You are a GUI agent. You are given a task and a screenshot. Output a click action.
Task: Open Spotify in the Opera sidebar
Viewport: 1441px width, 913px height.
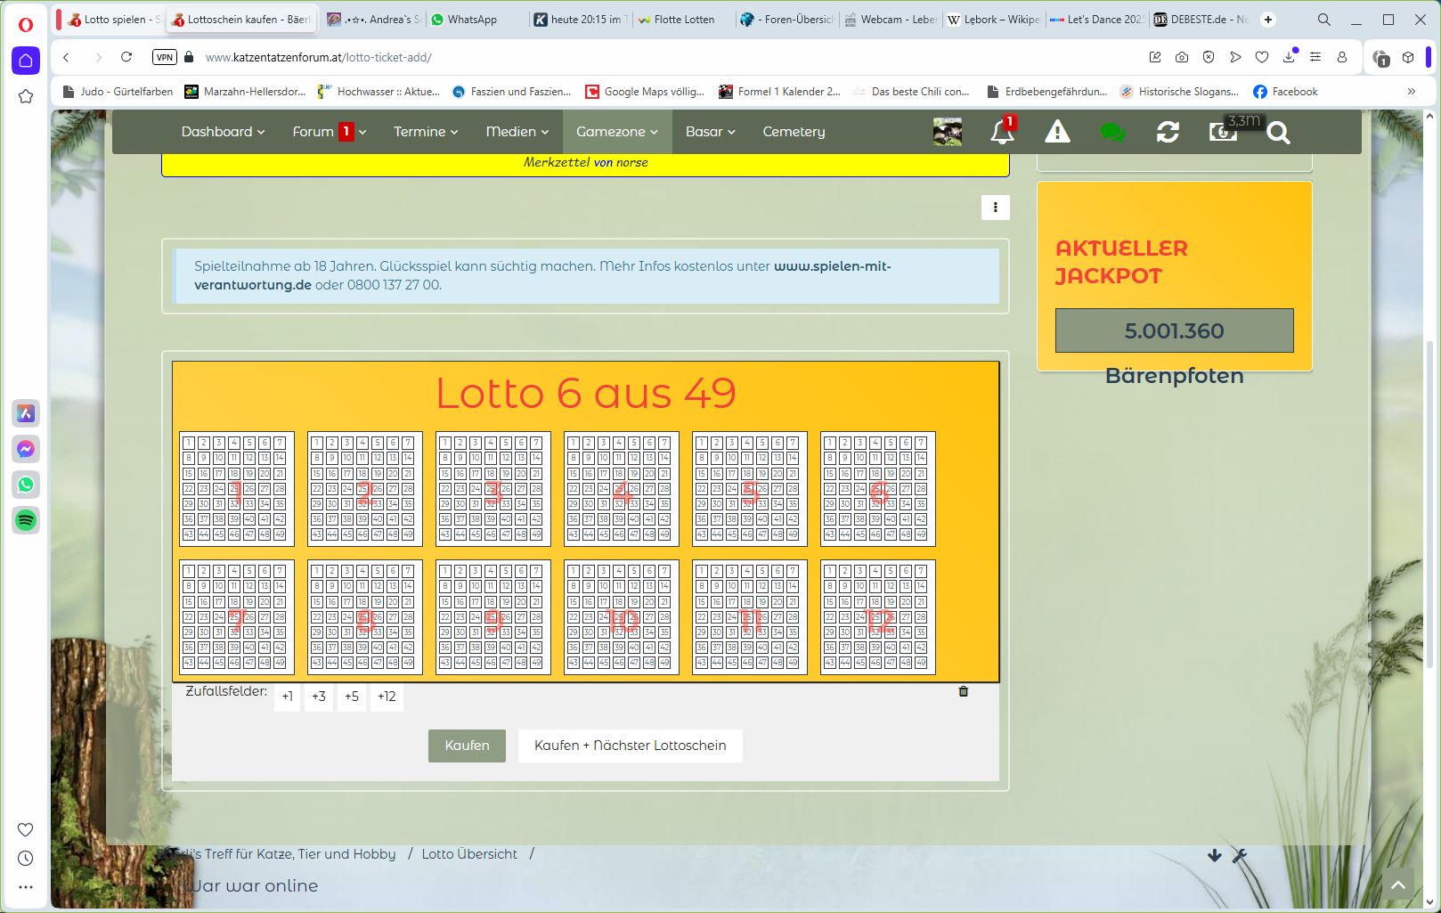(x=26, y=520)
